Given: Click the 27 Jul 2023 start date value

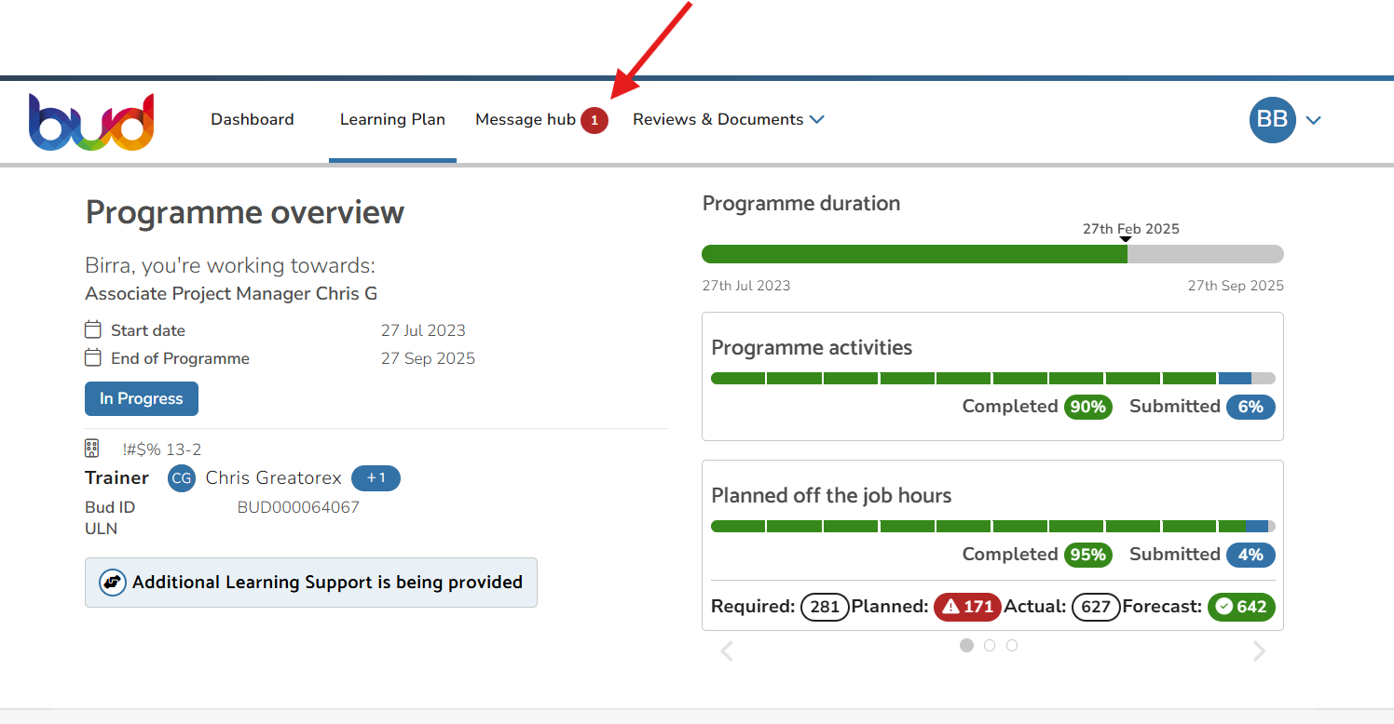Looking at the screenshot, I should [423, 330].
